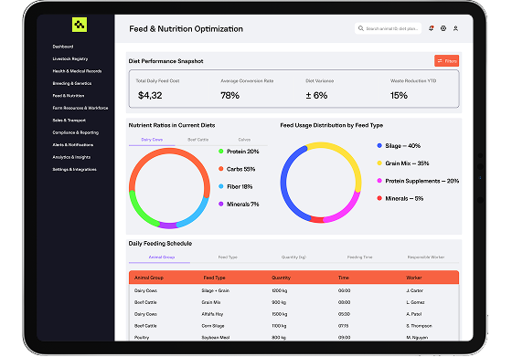This screenshot has width=512, height=357.
Task: Click the Corn Silage feed cell
Action: point(213,326)
